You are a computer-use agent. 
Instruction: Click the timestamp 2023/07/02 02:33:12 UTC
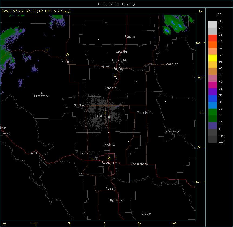click(26, 11)
